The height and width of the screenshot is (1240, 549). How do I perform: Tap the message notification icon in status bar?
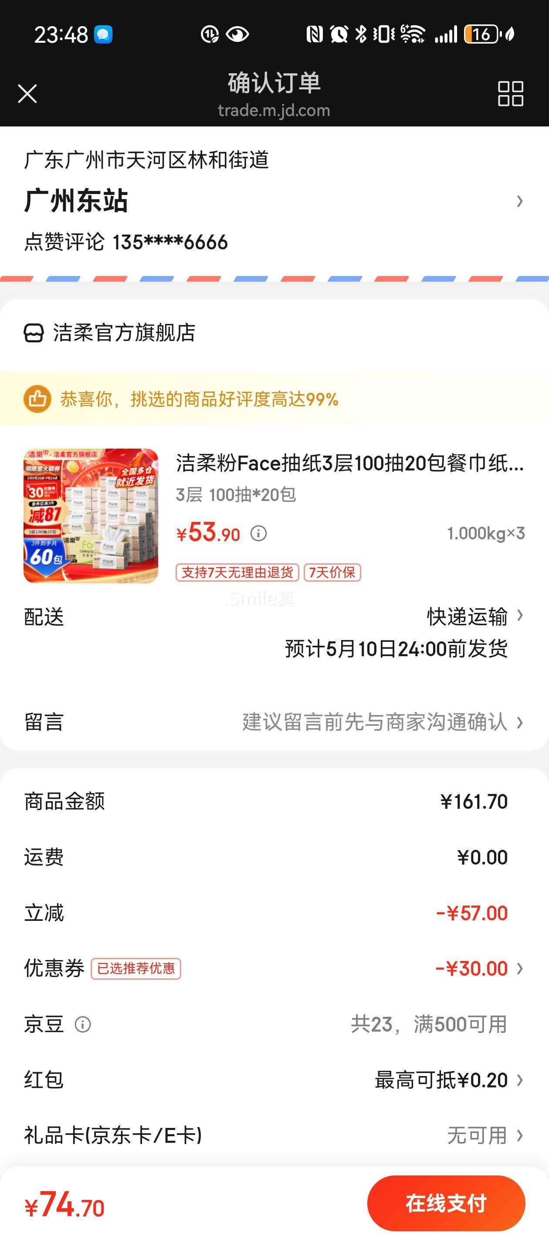tap(103, 34)
